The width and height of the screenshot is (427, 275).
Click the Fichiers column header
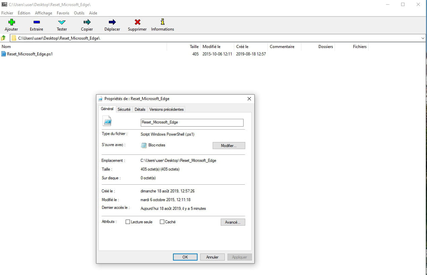tap(351, 47)
